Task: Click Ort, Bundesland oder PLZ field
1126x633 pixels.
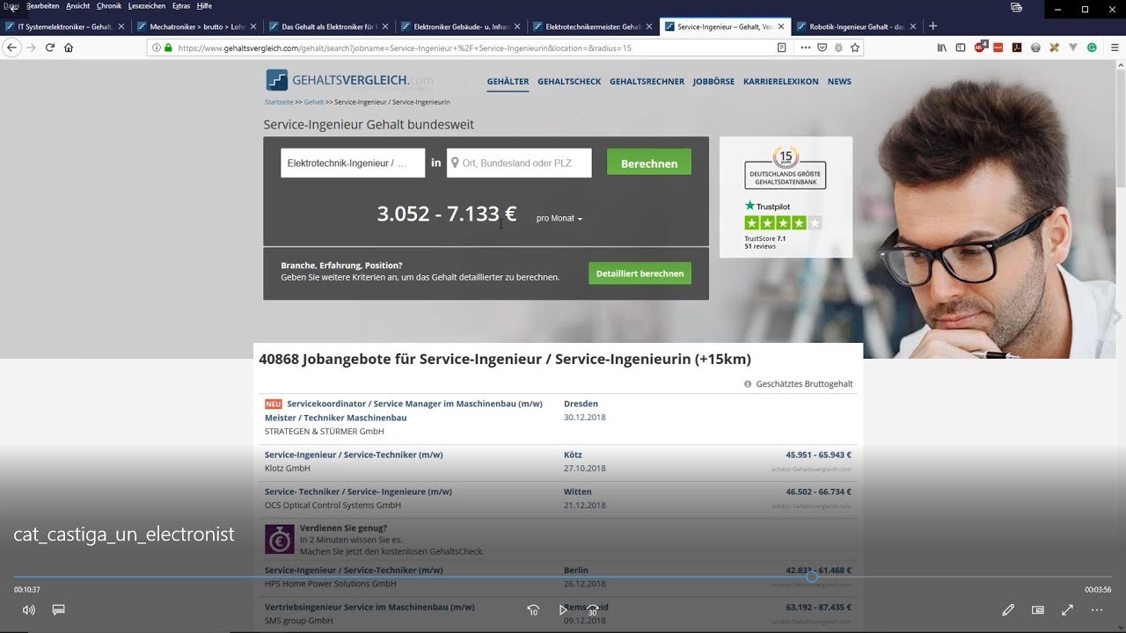Action: 519,163
